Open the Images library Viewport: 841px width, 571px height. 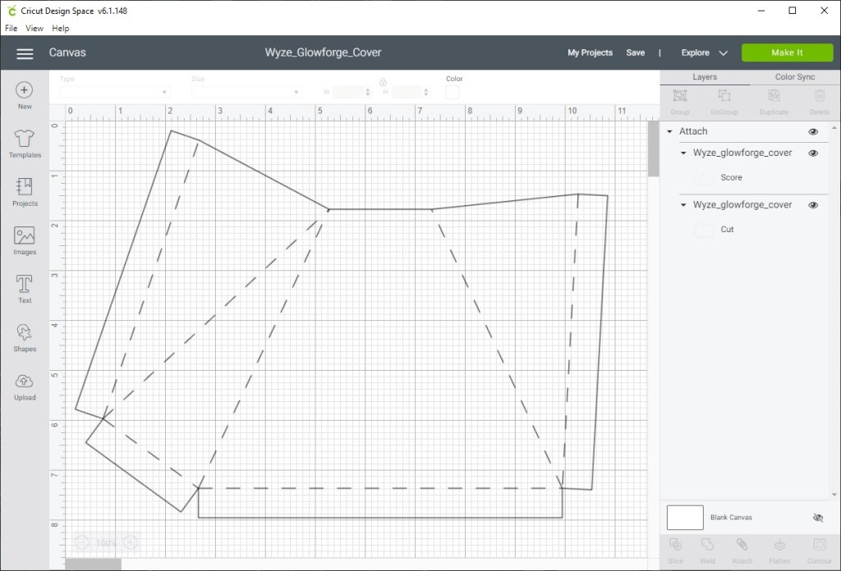[x=25, y=236]
